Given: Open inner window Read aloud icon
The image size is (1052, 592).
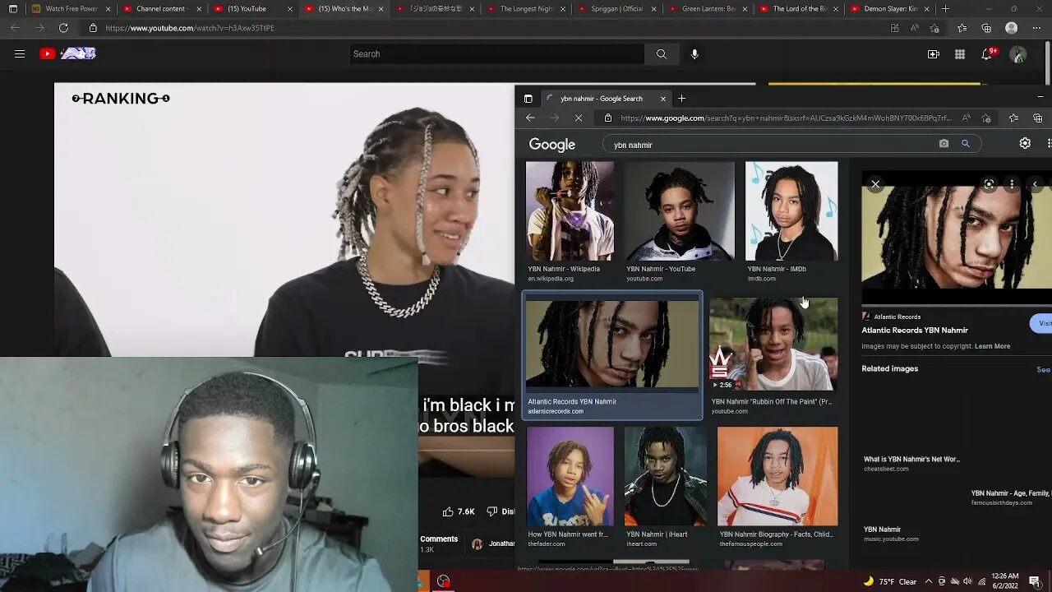Looking at the screenshot, I should [x=966, y=118].
